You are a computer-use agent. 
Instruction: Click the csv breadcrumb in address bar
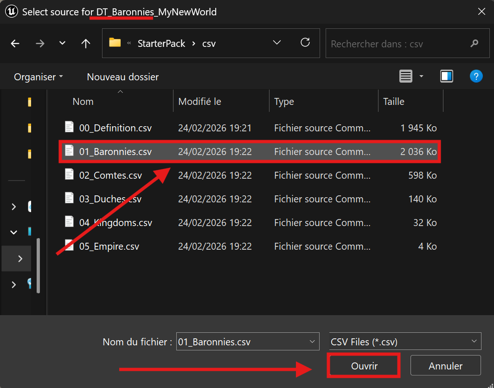(209, 44)
